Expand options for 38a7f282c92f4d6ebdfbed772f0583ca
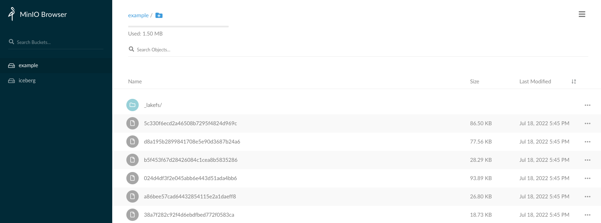Image resolution: width=601 pixels, height=223 pixels. [587, 215]
